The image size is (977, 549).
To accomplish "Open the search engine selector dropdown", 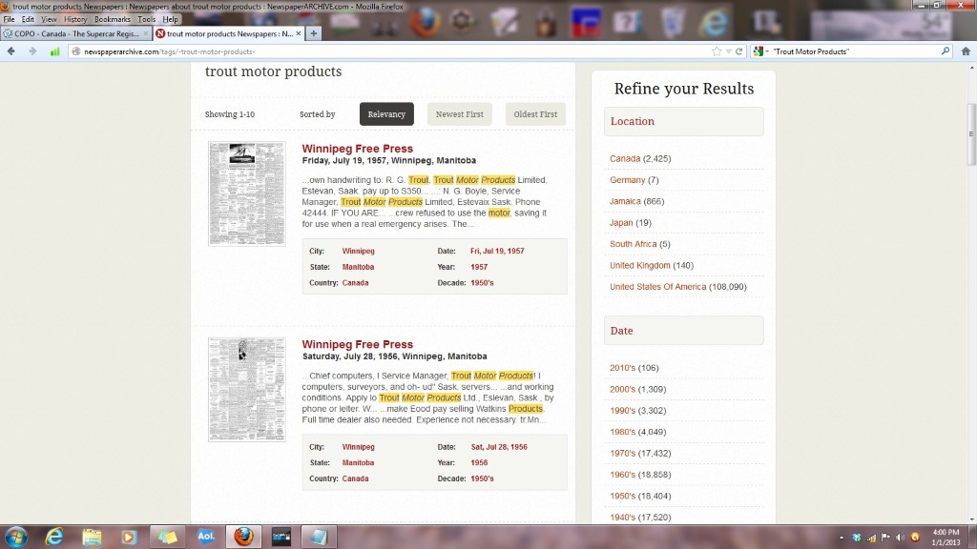I will 761,51.
